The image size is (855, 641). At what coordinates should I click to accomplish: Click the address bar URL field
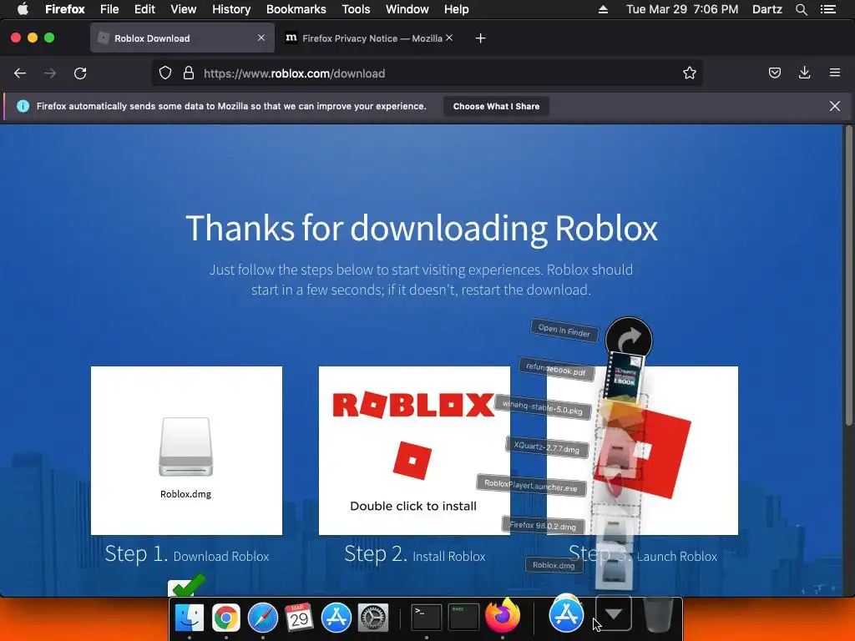click(x=427, y=73)
